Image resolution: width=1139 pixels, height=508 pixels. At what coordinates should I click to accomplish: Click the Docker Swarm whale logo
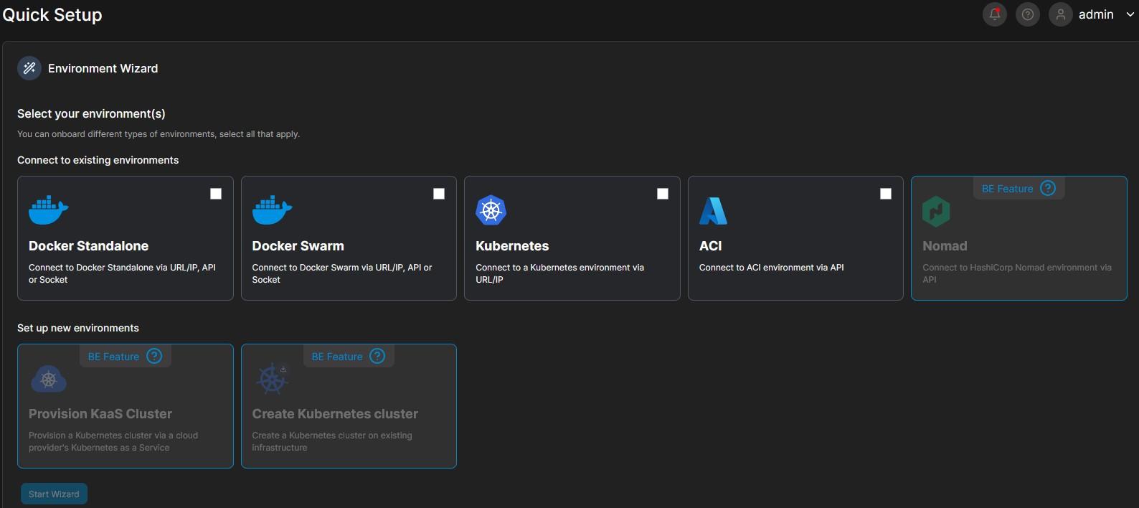pyautogui.click(x=272, y=210)
